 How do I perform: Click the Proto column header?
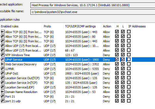pyautogui.click(x=53, y=26)
